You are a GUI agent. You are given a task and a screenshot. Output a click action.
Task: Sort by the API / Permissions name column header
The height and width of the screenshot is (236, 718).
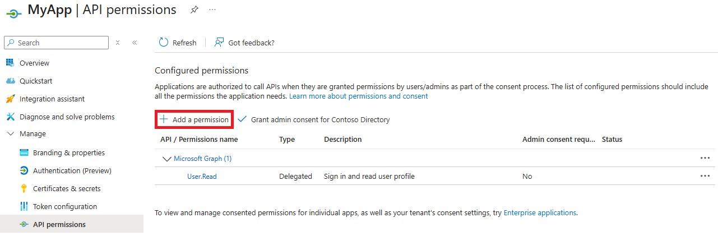199,139
